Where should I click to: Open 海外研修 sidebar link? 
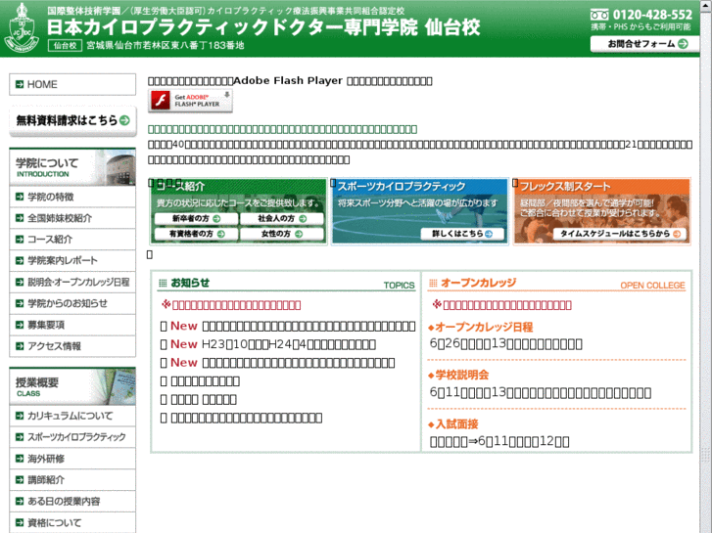72,459
